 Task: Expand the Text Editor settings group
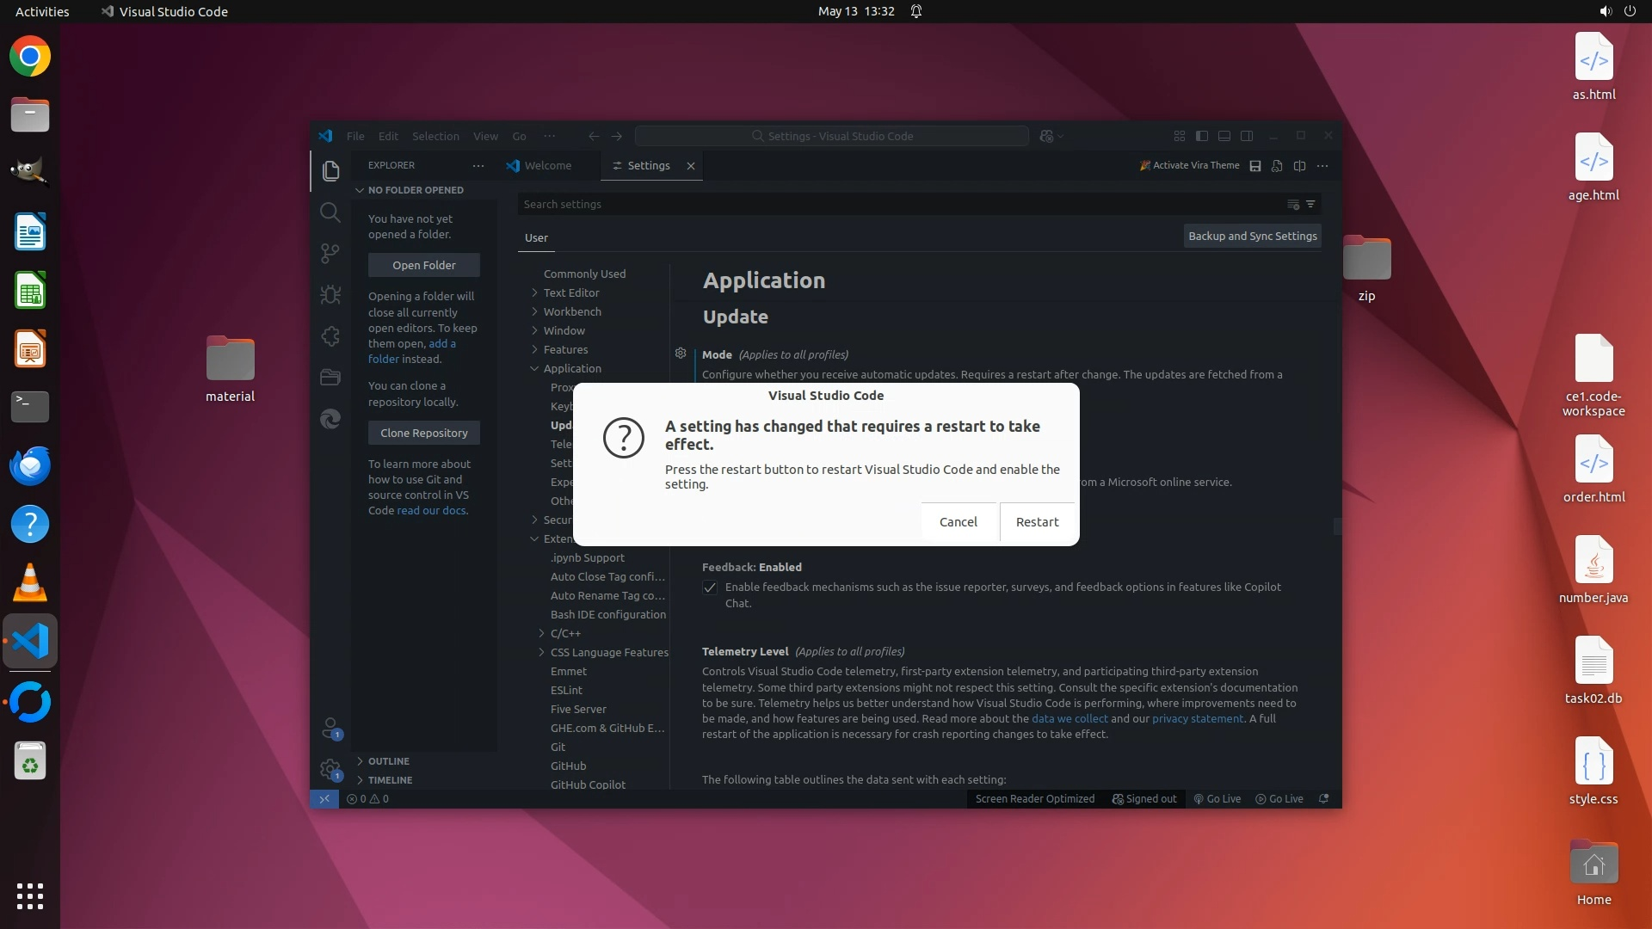tap(571, 293)
